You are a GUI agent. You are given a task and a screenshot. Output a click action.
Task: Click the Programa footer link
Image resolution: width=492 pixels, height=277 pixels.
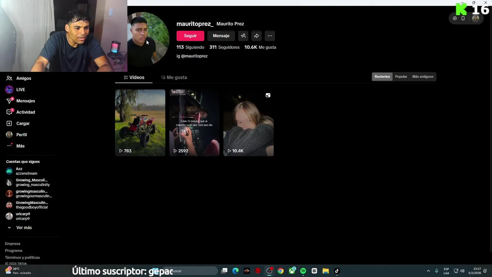[13, 250]
